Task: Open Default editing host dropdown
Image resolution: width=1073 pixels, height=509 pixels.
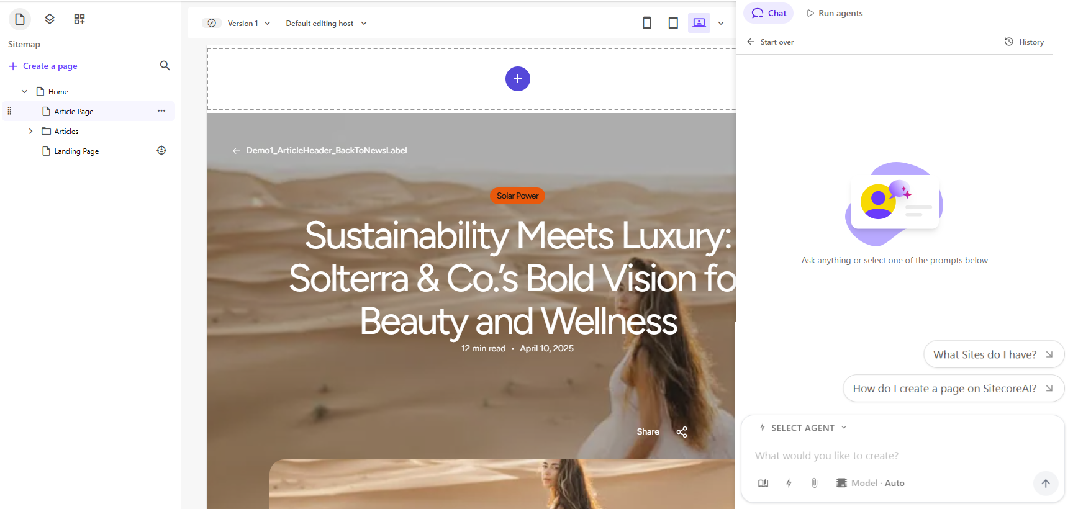Action: tap(327, 24)
